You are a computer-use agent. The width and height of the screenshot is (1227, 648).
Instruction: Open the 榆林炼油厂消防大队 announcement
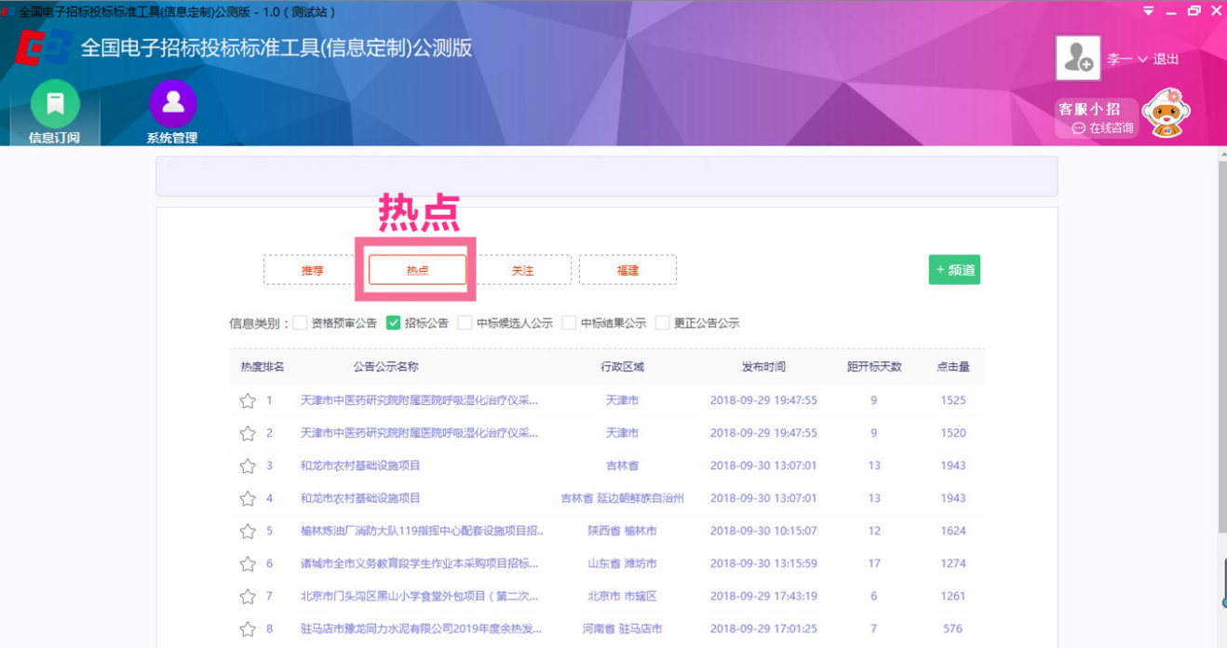point(422,531)
